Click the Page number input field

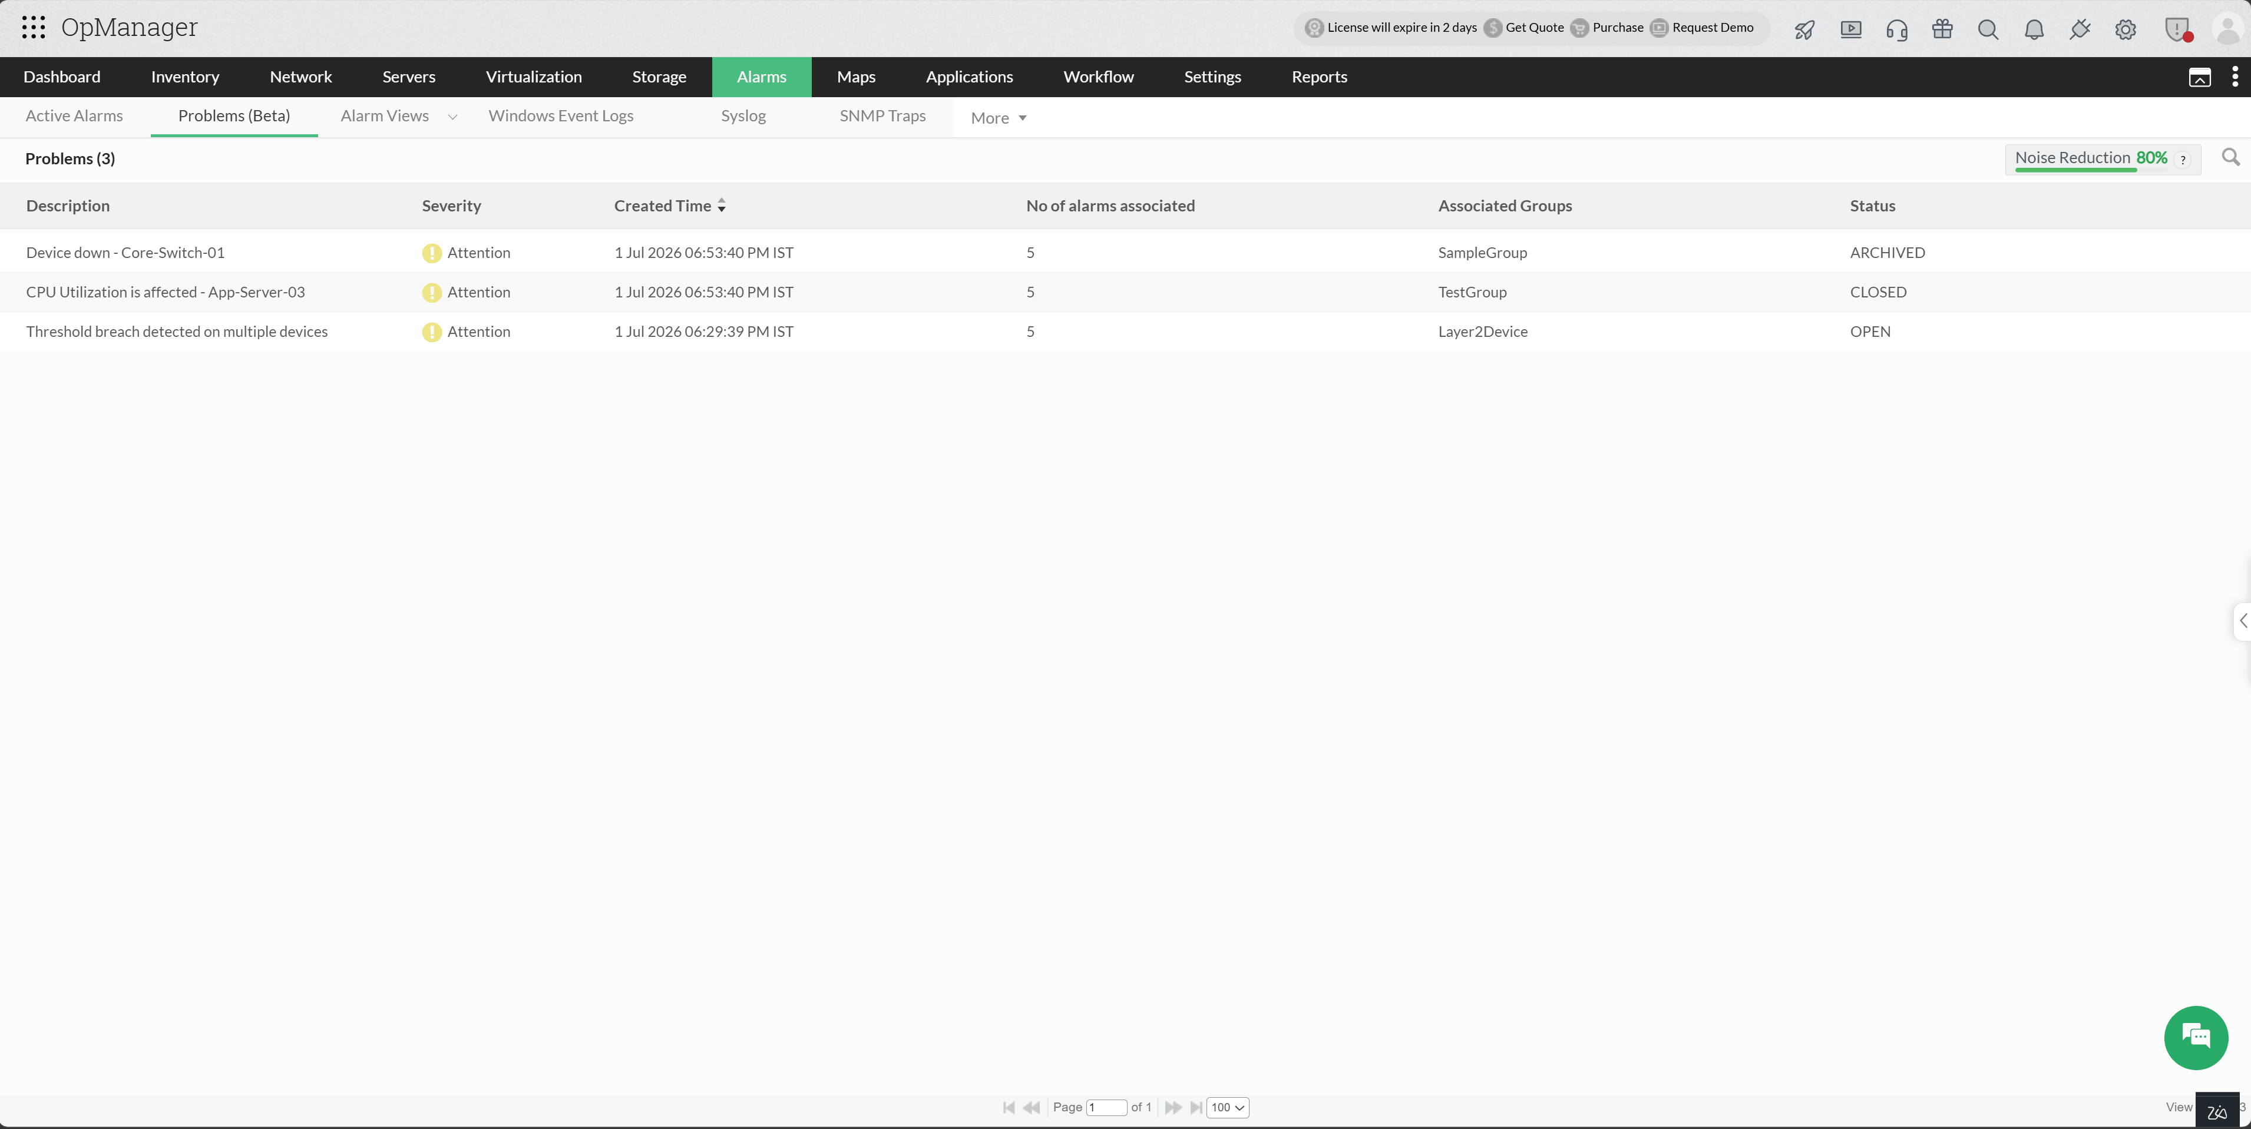[1106, 1107]
